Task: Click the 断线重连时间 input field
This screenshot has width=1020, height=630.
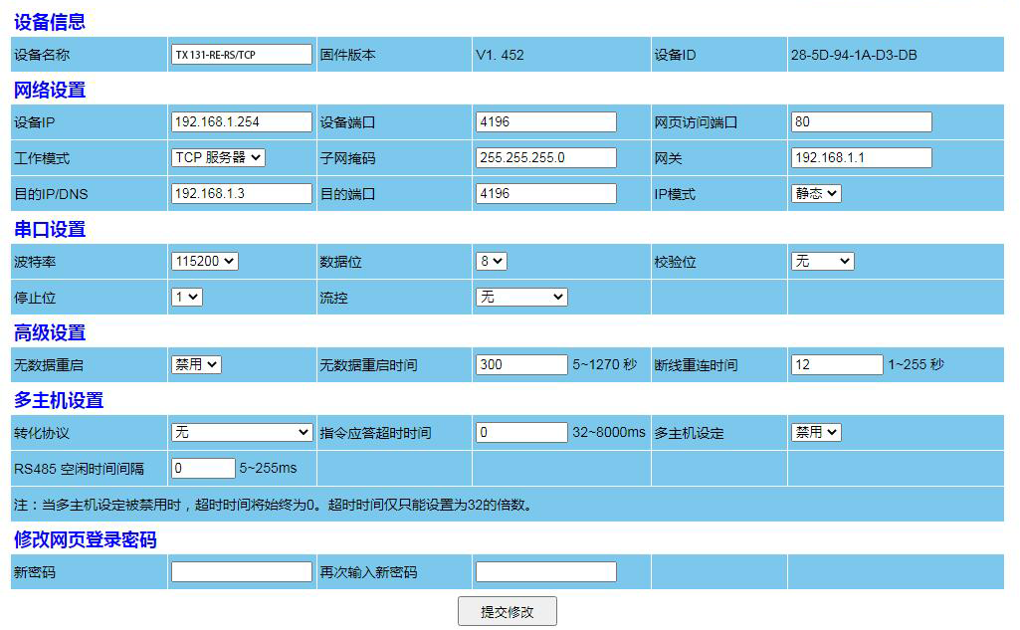Action: [836, 364]
